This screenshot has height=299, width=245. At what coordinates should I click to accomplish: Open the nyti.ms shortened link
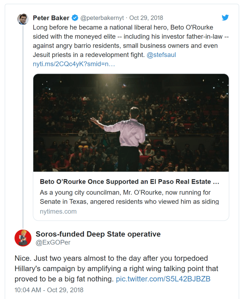(x=74, y=64)
